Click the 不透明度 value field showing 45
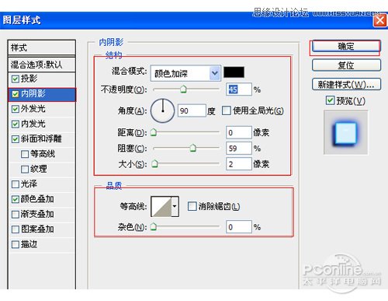The height and width of the screenshot is (301, 388). 238,89
